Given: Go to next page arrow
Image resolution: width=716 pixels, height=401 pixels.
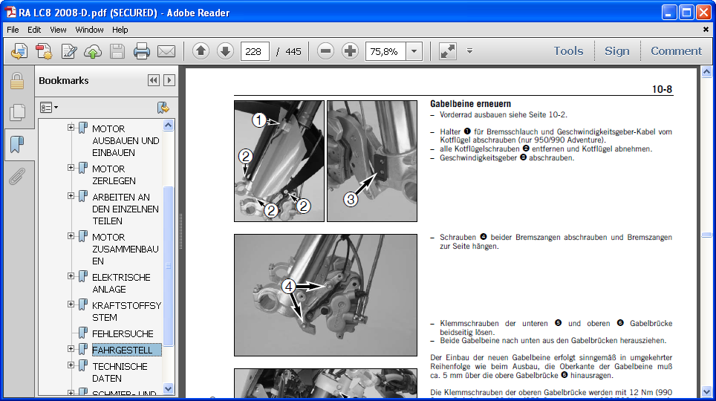Looking at the screenshot, I should (225, 51).
